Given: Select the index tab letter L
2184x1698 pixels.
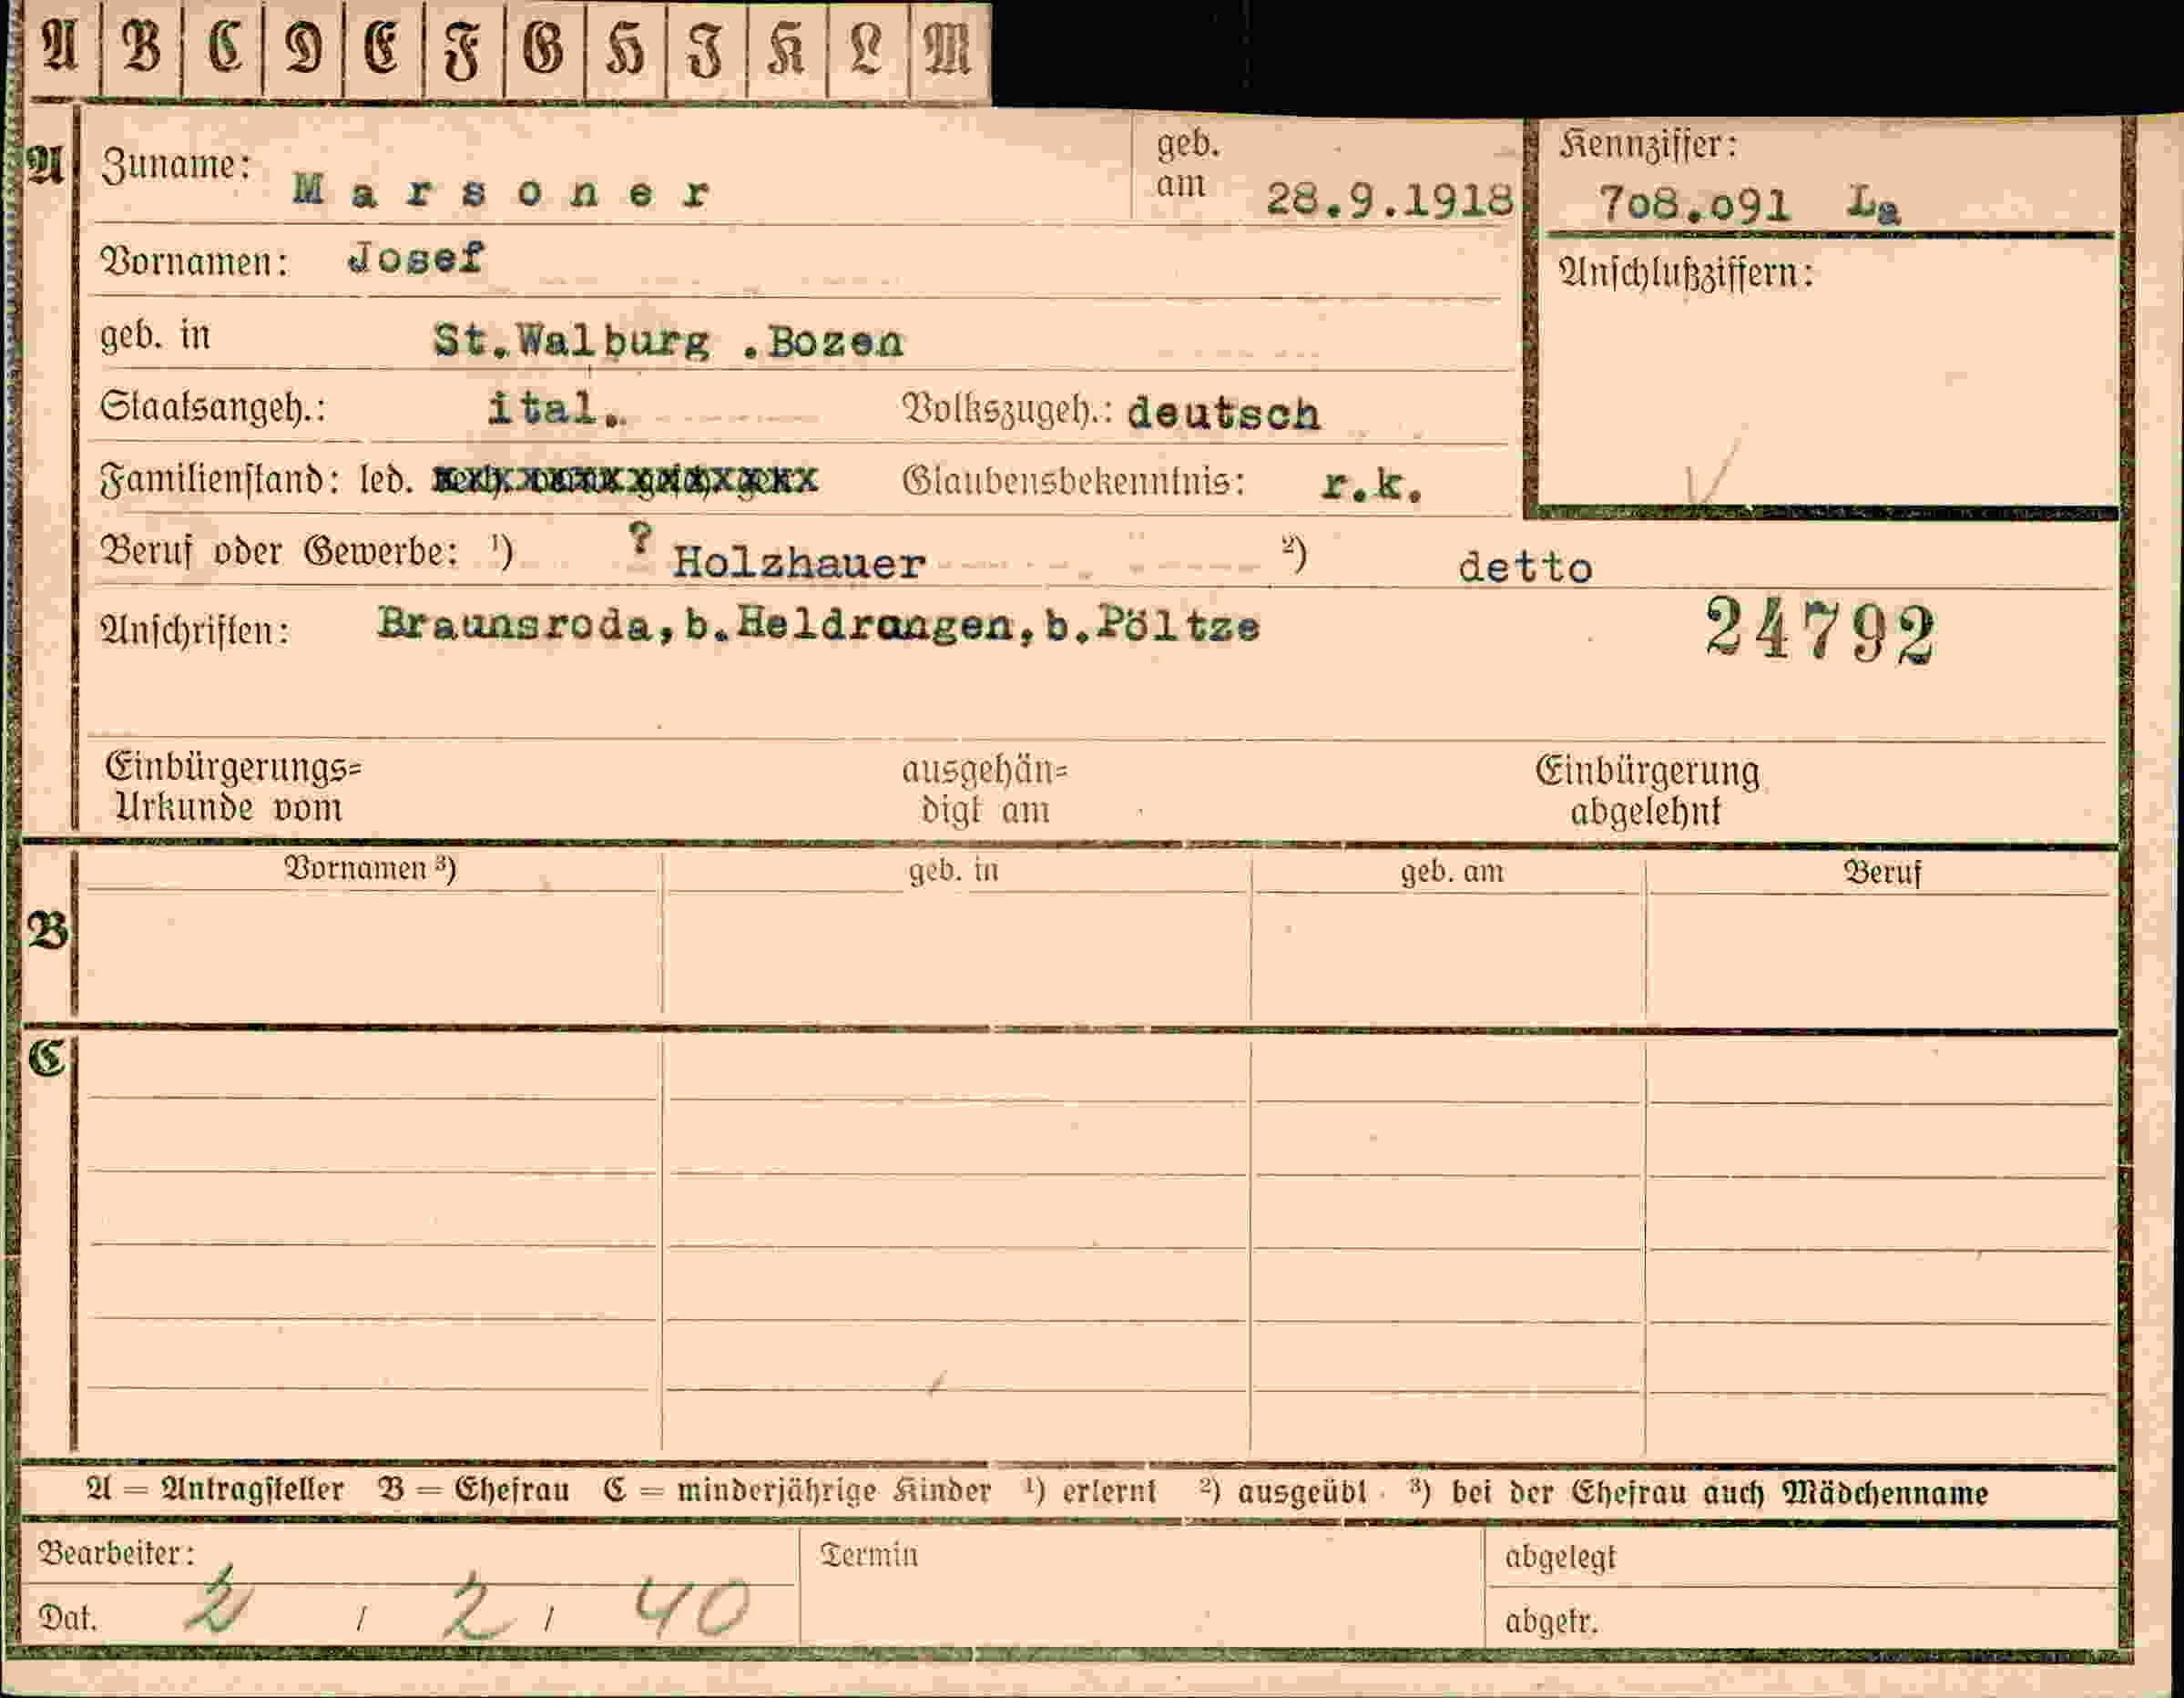Looking at the screenshot, I should pyautogui.click(x=867, y=48).
